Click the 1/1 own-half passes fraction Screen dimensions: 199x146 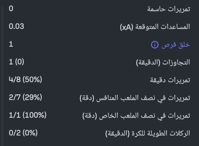click(14, 115)
